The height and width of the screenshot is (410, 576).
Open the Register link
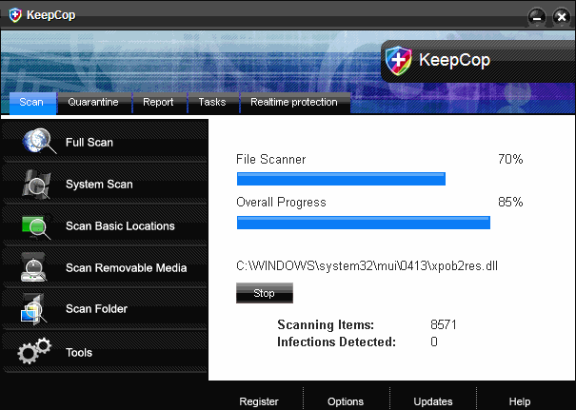click(x=259, y=401)
